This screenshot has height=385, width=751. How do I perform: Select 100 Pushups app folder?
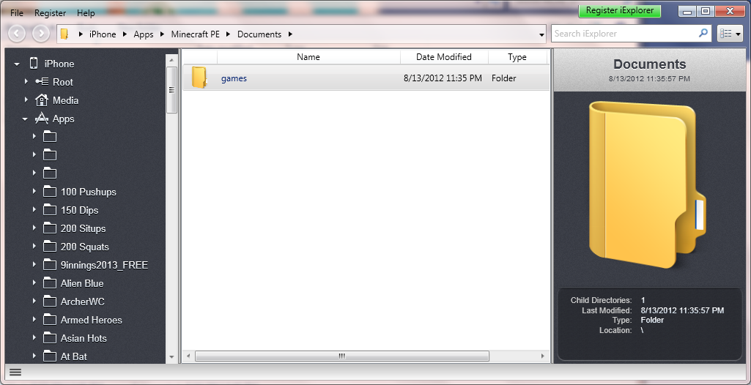coord(89,192)
